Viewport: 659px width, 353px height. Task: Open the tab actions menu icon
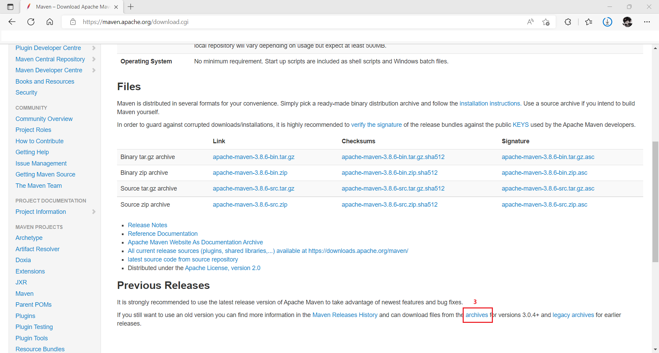(x=10, y=7)
